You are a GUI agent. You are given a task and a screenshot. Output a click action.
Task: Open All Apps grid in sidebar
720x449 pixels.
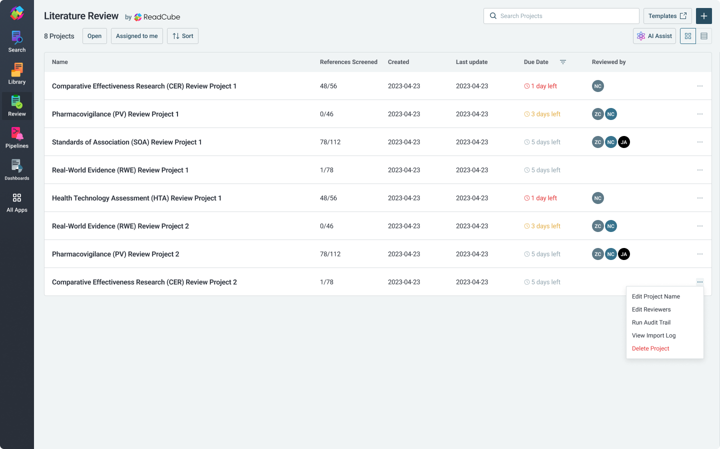click(17, 202)
